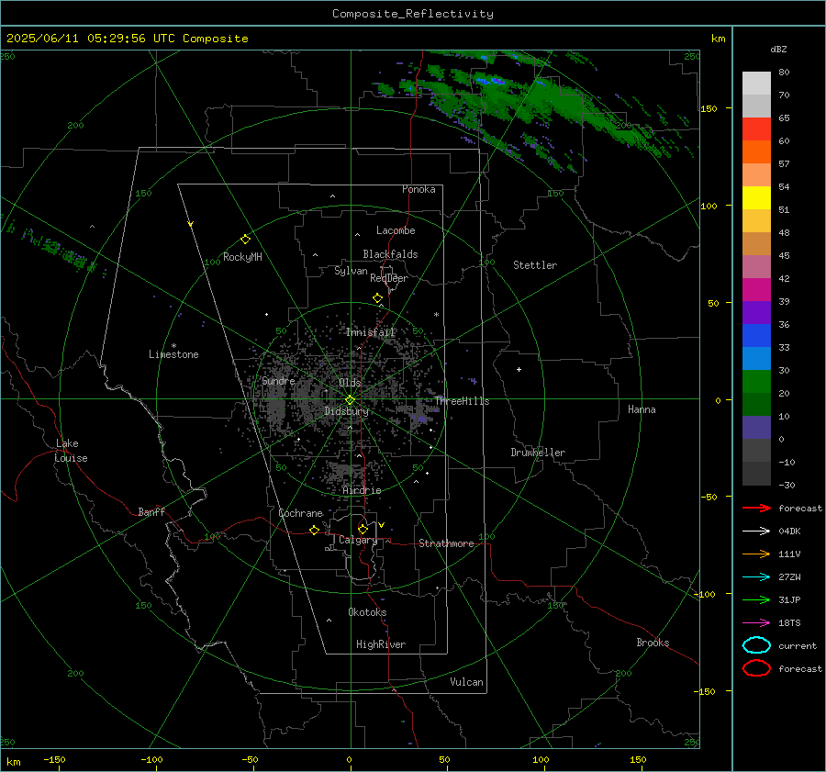Click the Lacombe label

(396, 230)
